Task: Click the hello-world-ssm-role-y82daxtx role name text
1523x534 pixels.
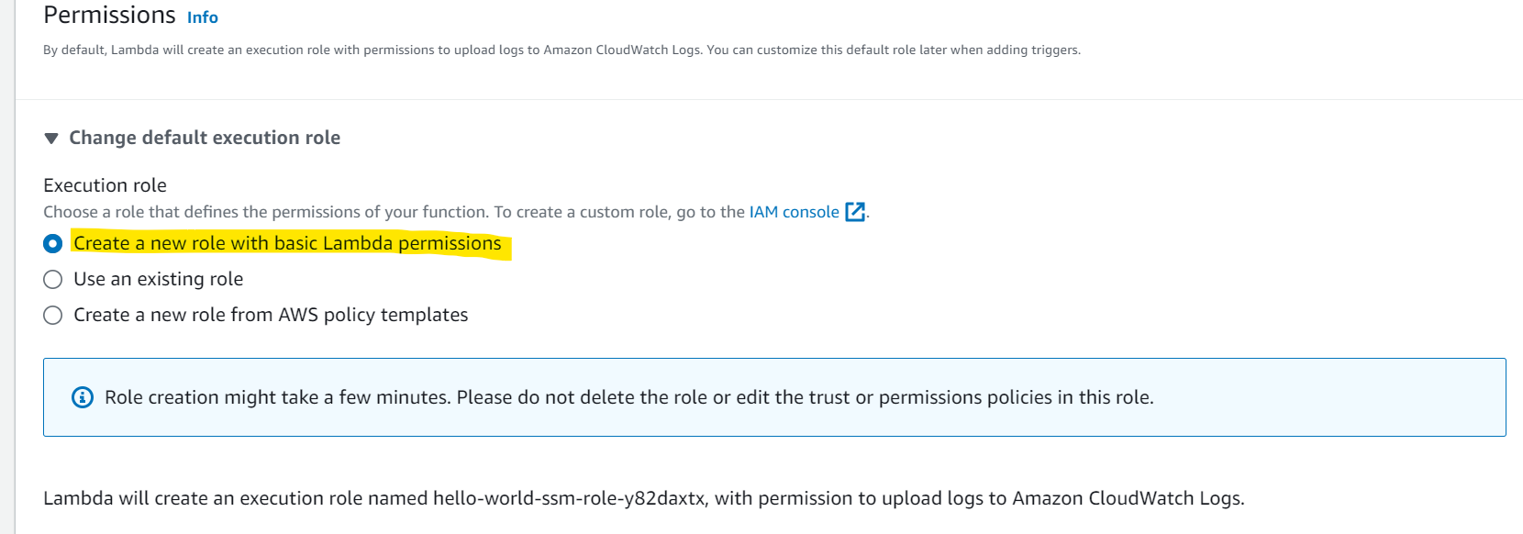Action: [569, 498]
